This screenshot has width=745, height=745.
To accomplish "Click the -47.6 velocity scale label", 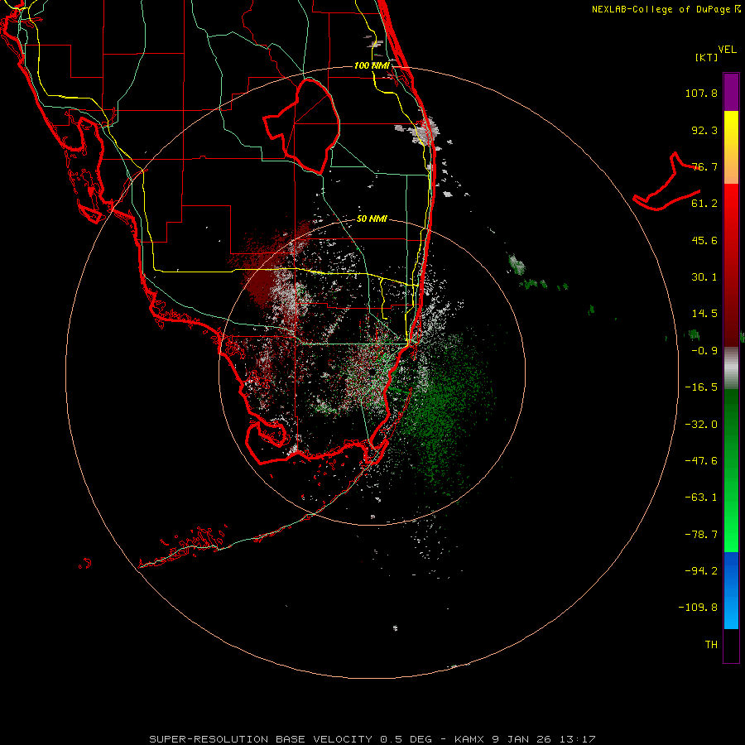I will click(701, 461).
